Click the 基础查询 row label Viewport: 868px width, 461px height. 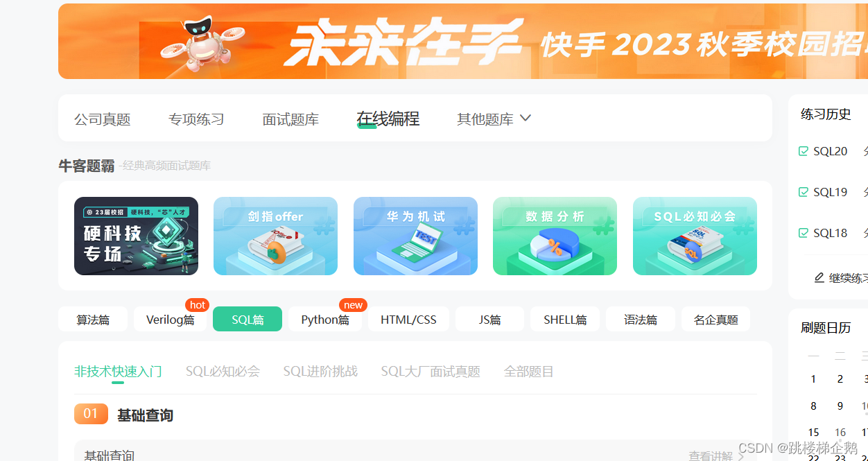pyautogui.click(x=110, y=455)
